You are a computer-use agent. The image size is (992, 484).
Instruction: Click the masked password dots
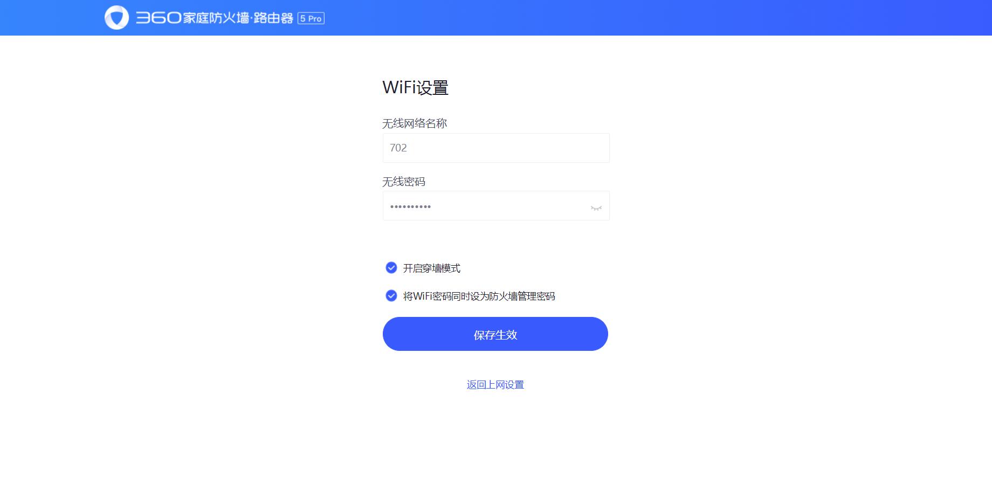click(x=410, y=206)
